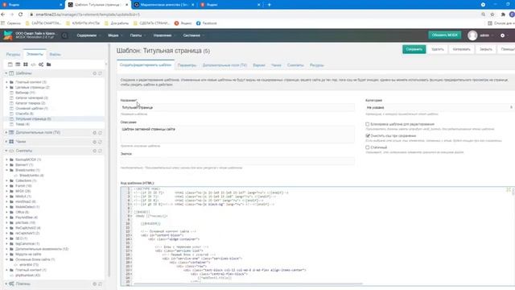Click the Описание textarea

(237, 135)
